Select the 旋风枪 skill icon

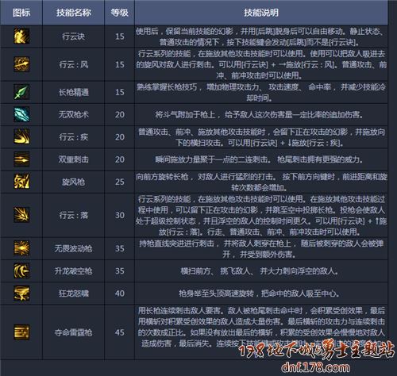click(x=21, y=182)
